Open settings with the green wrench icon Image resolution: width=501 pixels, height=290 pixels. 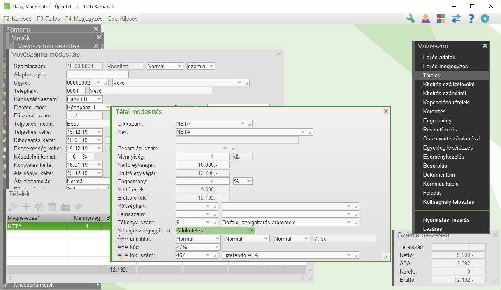pyautogui.click(x=410, y=18)
